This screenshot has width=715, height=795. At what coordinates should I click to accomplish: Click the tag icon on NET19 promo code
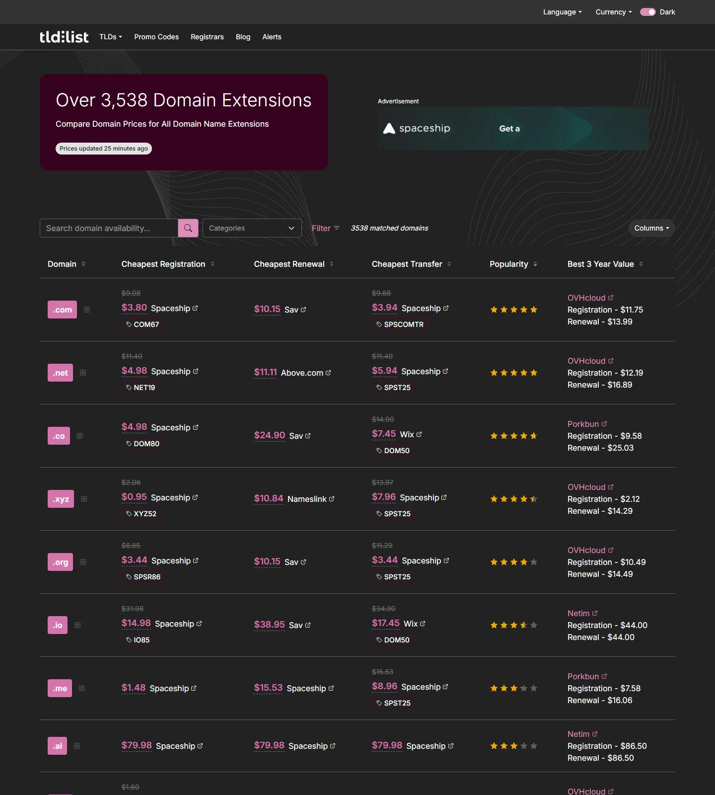pyautogui.click(x=129, y=388)
